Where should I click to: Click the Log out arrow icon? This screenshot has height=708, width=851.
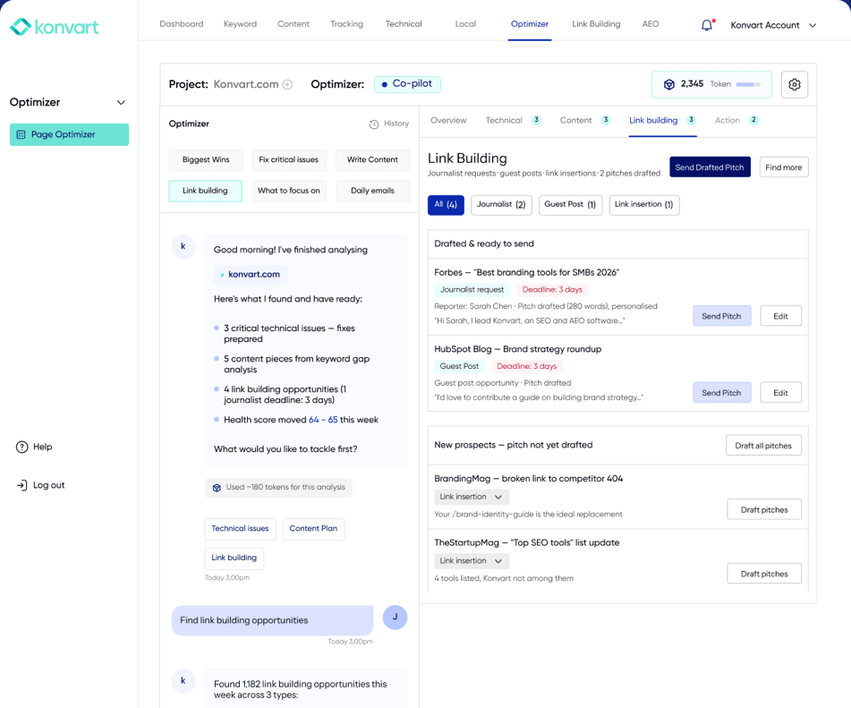coord(21,485)
